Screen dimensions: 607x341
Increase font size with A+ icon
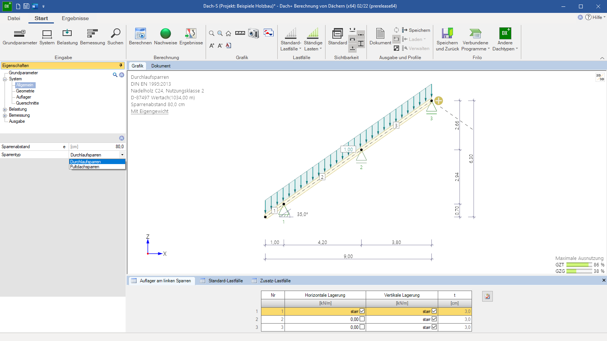[212, 45]
